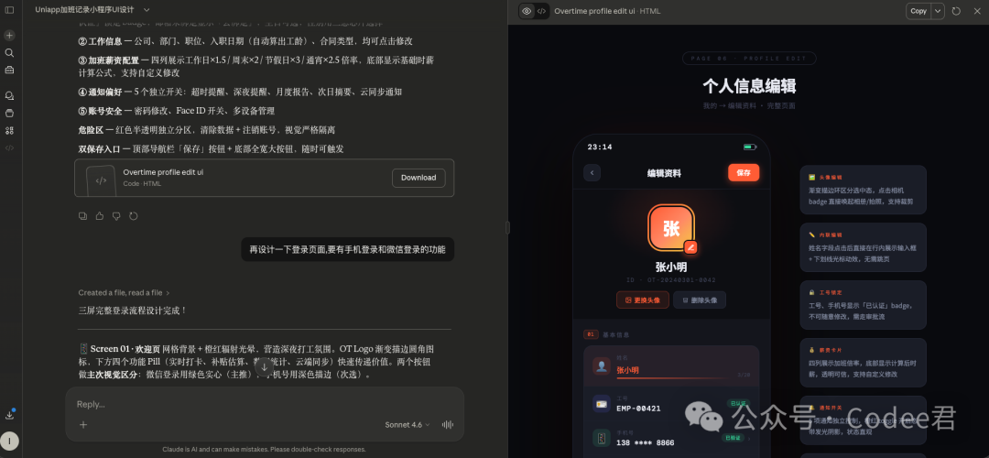989x458 pixels.
Task: Open the code brackets icon in sidebar
Action: tap(9, 147)
